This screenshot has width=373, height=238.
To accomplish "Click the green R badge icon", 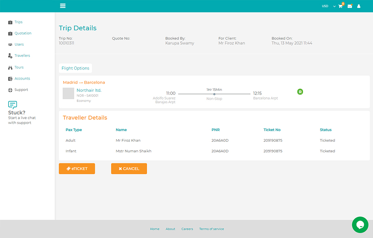I will tap(300, 92).
